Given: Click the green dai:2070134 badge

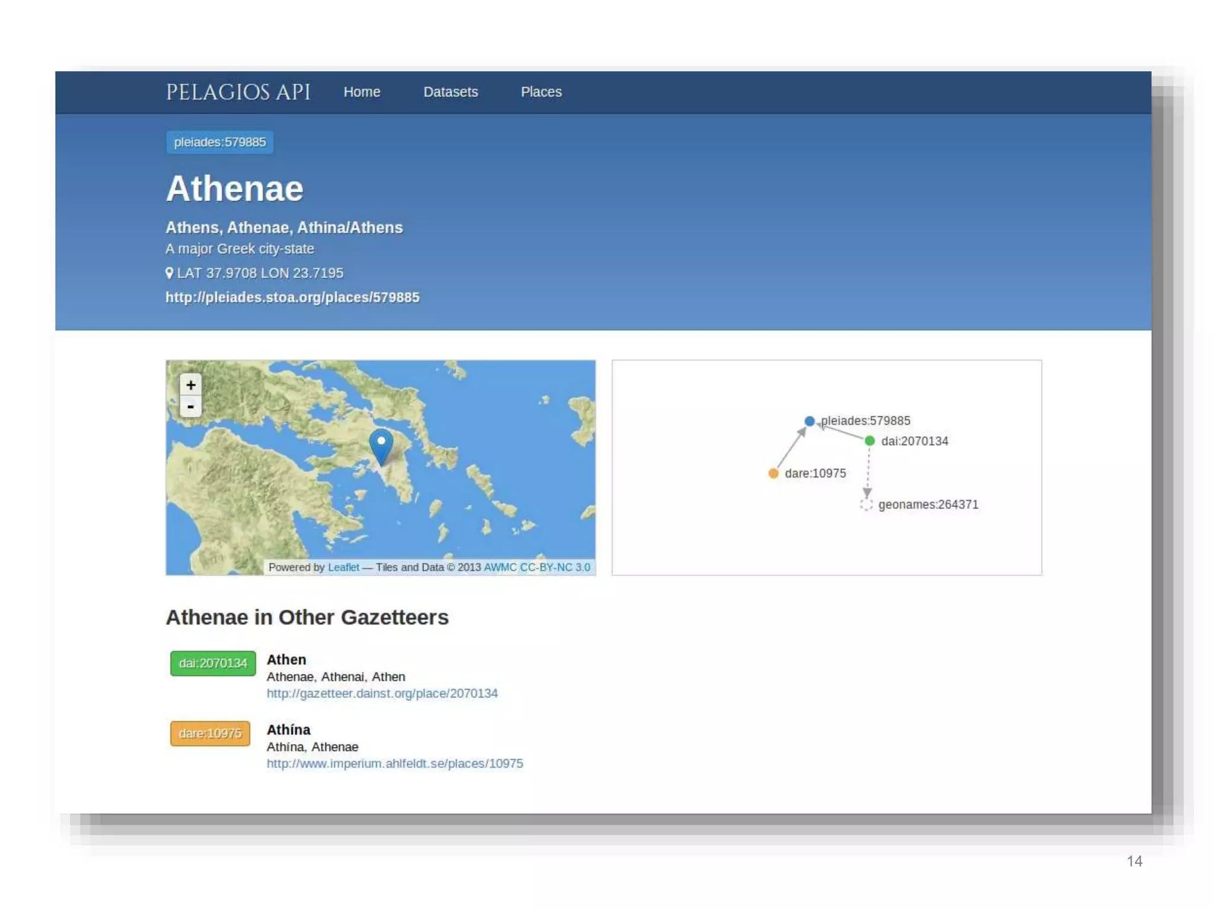Looking at the screenshot, I should point(213,663).
